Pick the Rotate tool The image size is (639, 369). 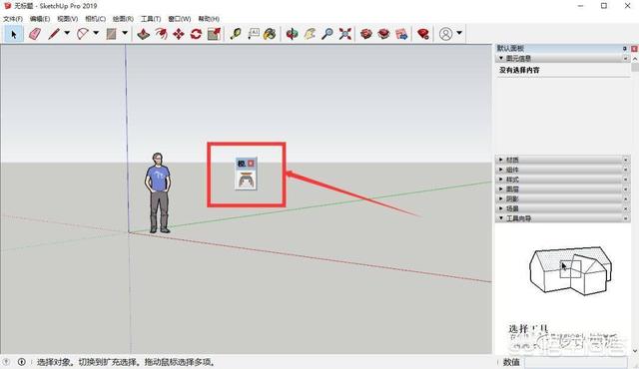[x=196, y=34]
